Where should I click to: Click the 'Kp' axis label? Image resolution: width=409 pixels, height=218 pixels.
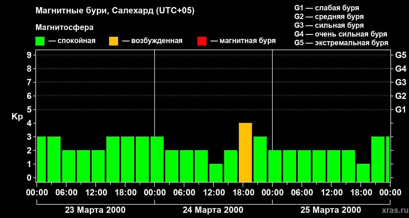[x=17, y=117]
